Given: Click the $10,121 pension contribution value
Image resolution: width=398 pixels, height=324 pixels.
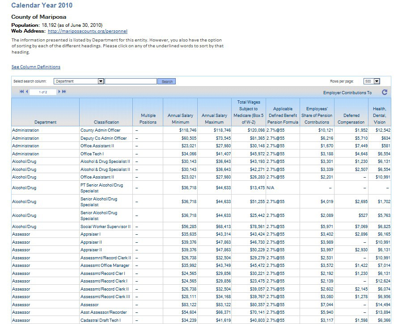Looking at the screenshot, I should point(326,130).
